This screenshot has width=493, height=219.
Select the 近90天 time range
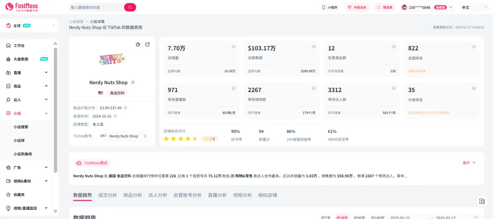359,217
